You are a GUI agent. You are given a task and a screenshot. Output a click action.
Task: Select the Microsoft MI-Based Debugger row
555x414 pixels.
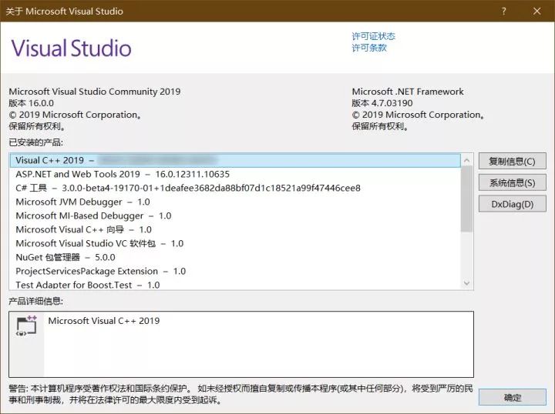235,215
